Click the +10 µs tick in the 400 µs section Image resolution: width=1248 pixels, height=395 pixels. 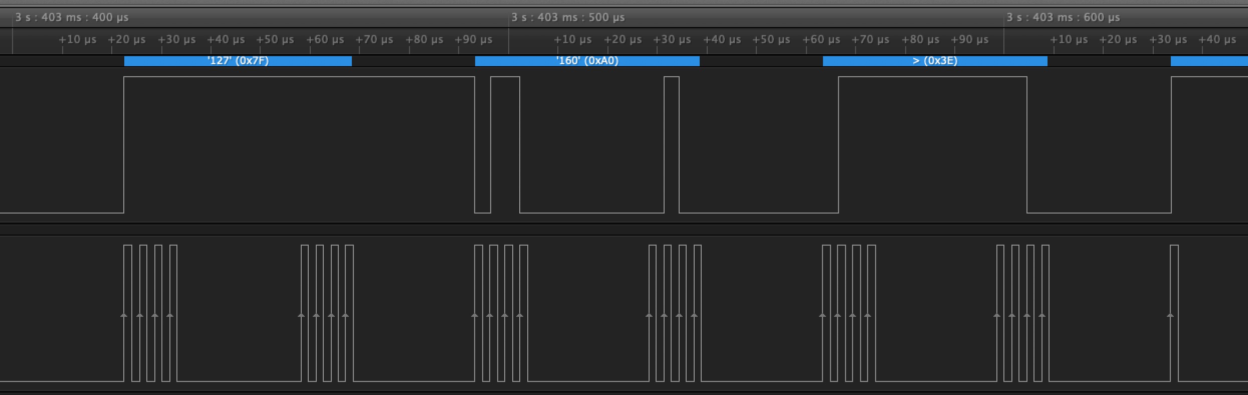tap(78, 40)
